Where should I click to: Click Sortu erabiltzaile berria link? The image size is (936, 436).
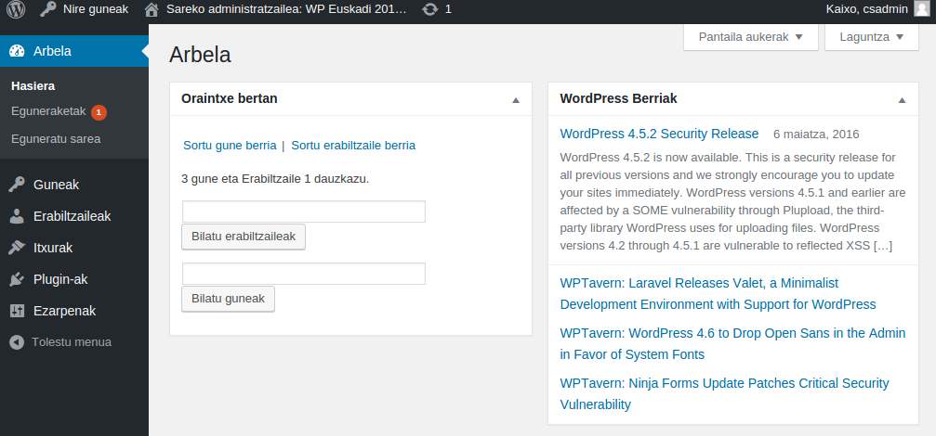pyautogui.click(x=353, y=146)
